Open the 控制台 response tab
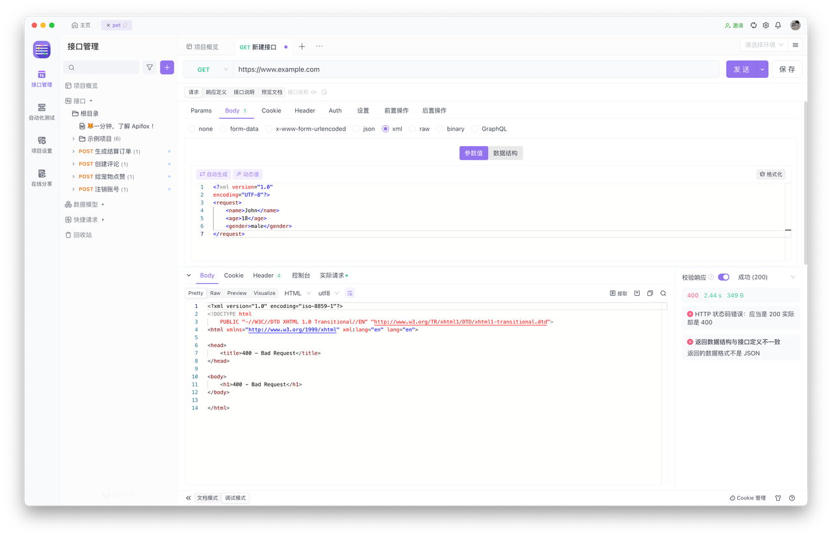The height and width of the screenshot is (538, 832). (301, 275)
